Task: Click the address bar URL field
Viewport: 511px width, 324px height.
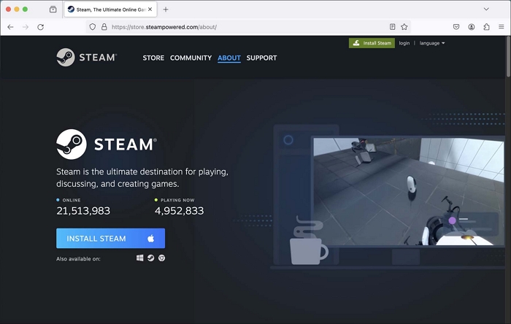Action: tap(247, 27)
